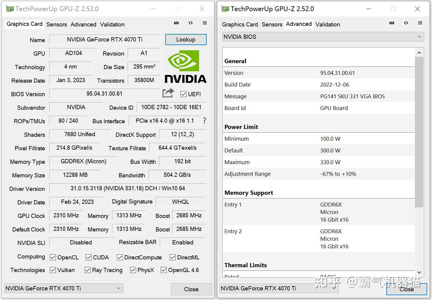Click the Lookup button

click(186, 39)
